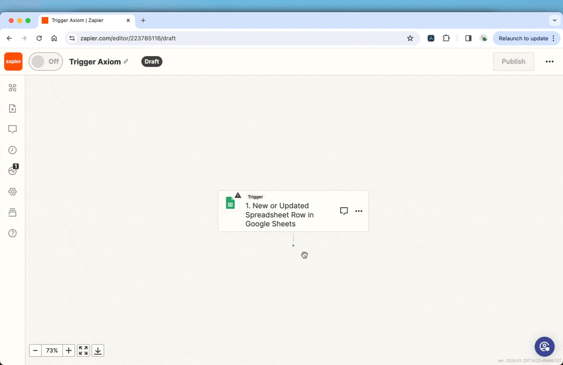Open Zap details file icon in sidebar
563x365 pixels.
(x=12, y=109)
